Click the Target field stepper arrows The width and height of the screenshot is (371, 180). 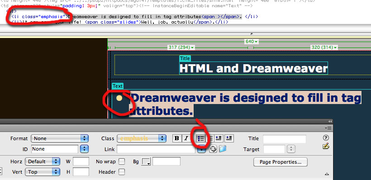(291, 149)
